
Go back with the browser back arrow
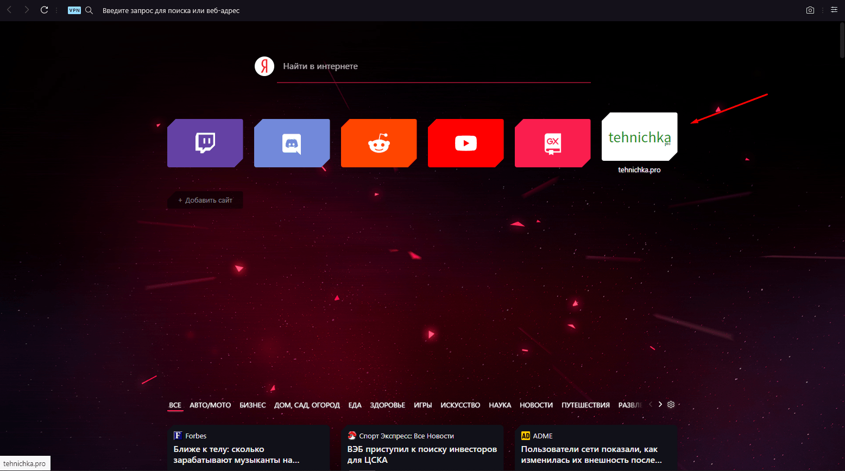click(x=9, y=10)
